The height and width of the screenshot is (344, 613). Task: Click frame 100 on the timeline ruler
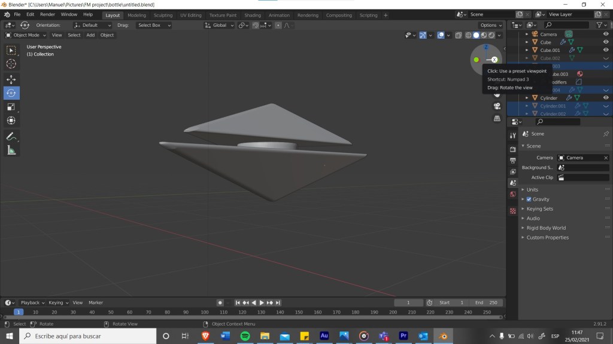[x=205, y=312]
